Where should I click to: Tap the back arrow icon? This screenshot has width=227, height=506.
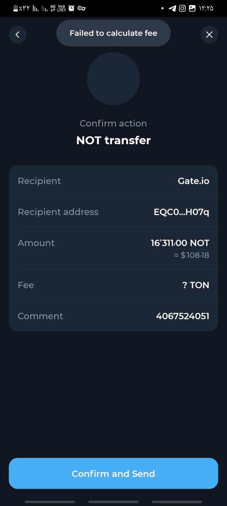point(18,34)
